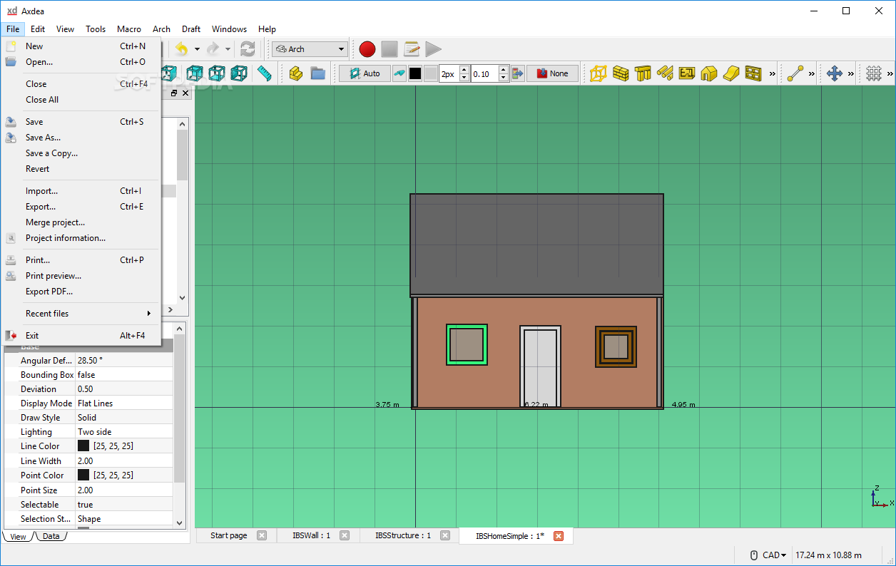Close the IBSWall : 1 tab
This screenshot has height=566, width=896.
(345, 535)
